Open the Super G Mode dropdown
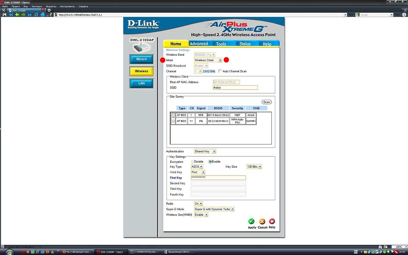This screenshot has width=408, height=255. click(214, 209)
